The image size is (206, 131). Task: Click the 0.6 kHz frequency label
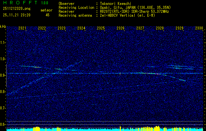click(x=3, y=124)
